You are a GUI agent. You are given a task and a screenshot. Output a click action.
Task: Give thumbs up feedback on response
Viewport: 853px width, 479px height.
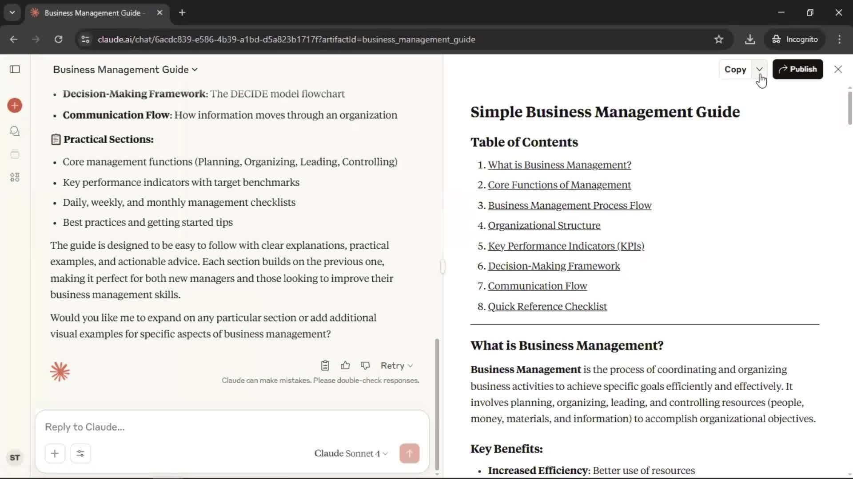click(345, 365)
